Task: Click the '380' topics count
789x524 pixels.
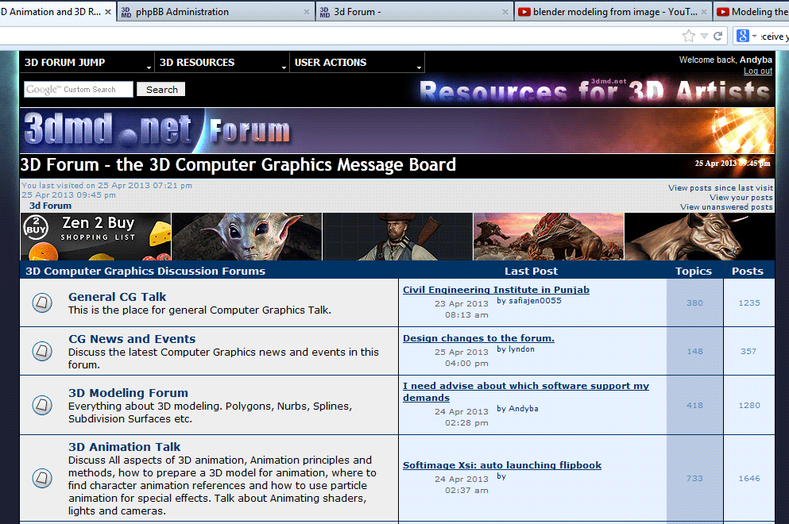Action: coord(695,302)
